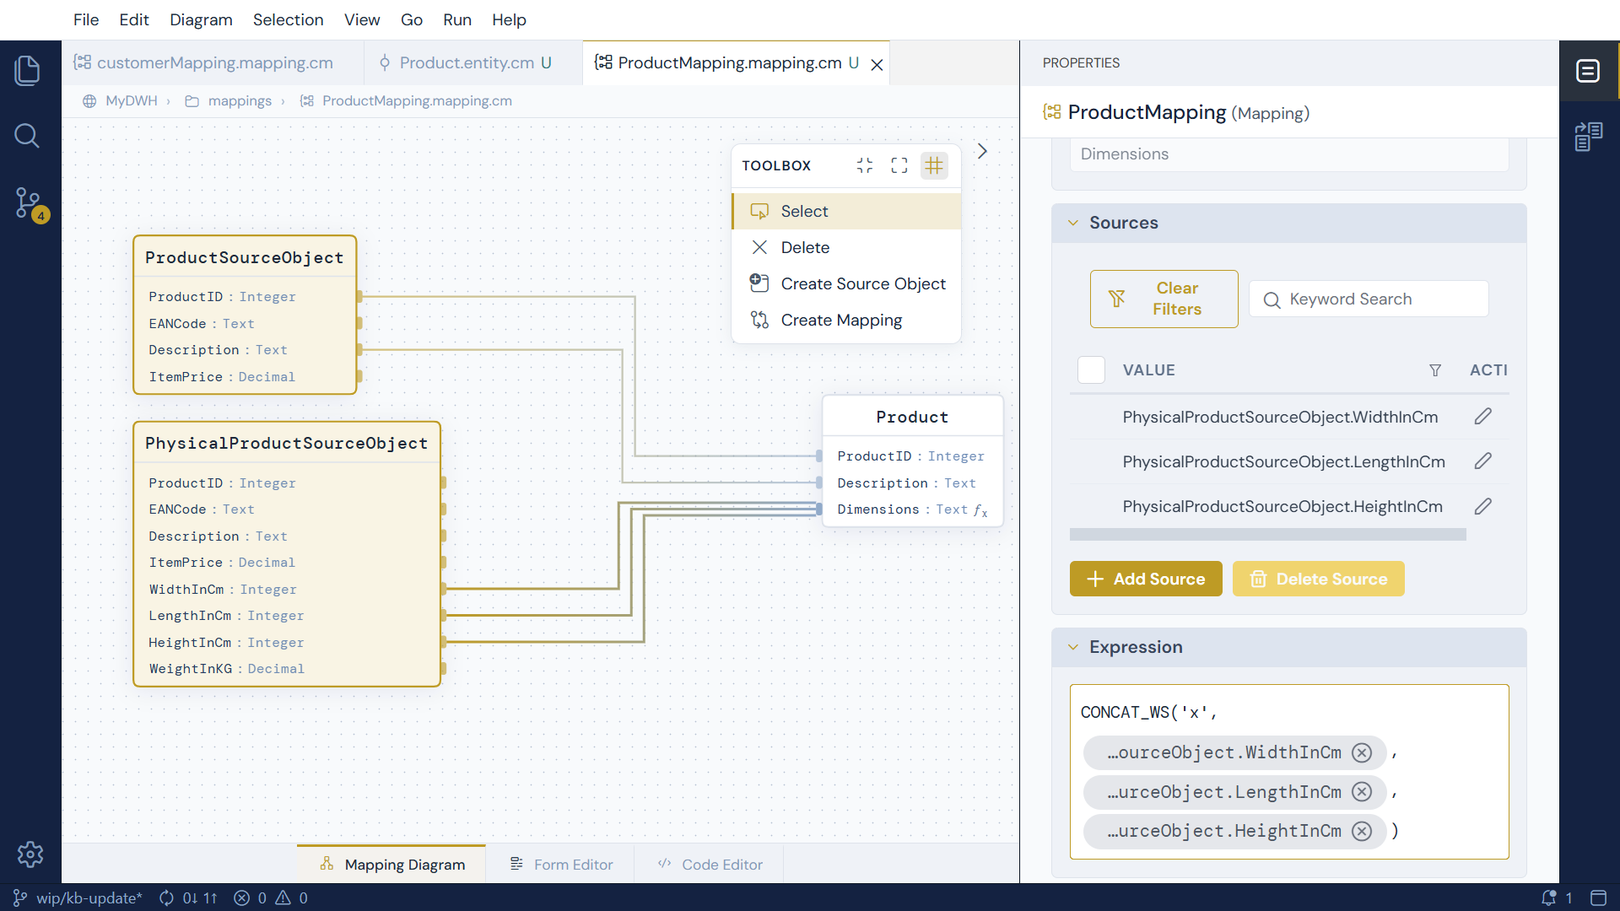Image resolution: width=1620 pixels, height=911 pixels.
Task: Click inside the CONCAT_WS expression text
Action: [x=1148, y=712]
